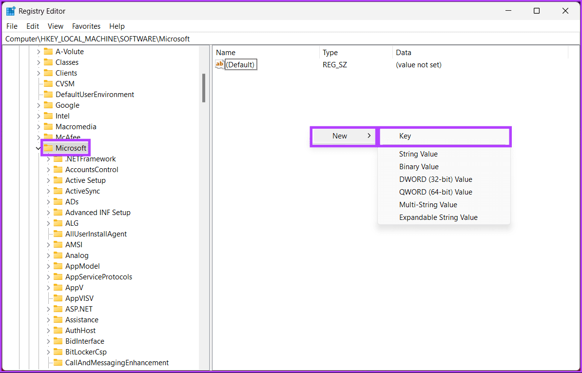Open the Edit menu
Viewport: 582px width, 373px height.
pos(33,26)
